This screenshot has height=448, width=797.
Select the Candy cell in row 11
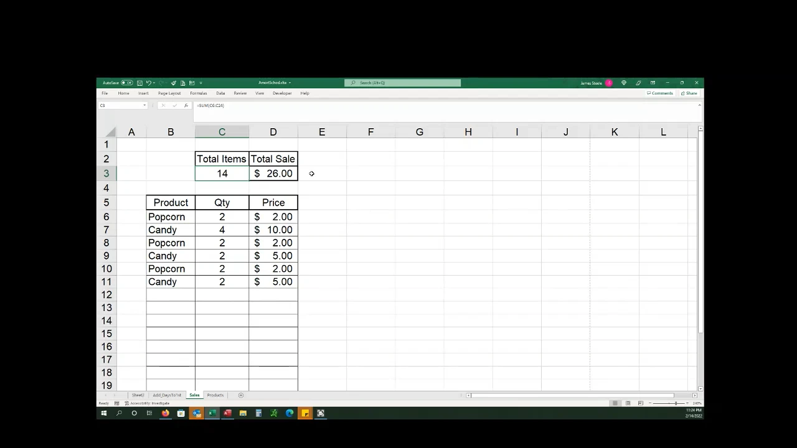171,282
